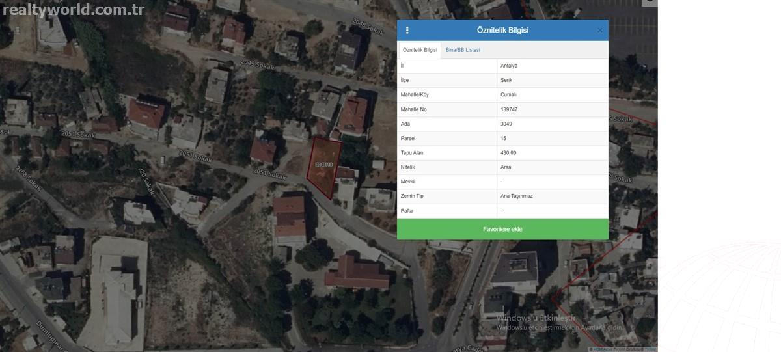
Task: Select the Ana Taşınmaz value
Action: [x=553, y=196]
